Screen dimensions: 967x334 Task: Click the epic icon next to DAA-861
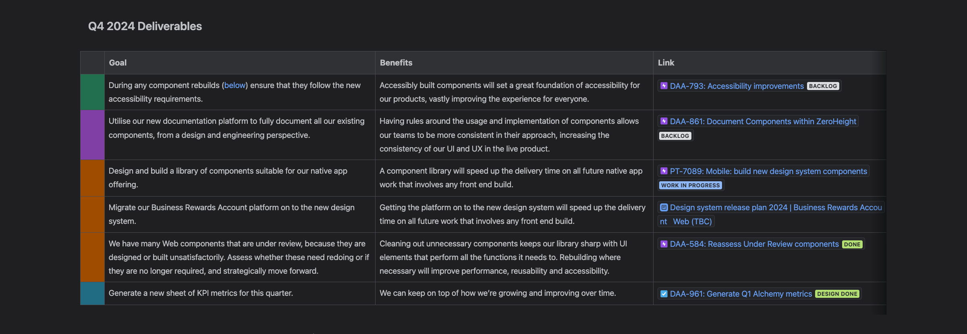(x=664, y=121)
